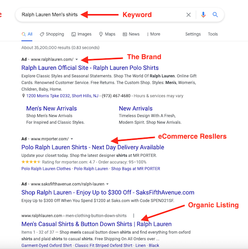Image resolution: width=248 pixels, height=249 pixels.
Task: Open the Men's New Arrivals sitelink
Action: (x=52, y=108)
